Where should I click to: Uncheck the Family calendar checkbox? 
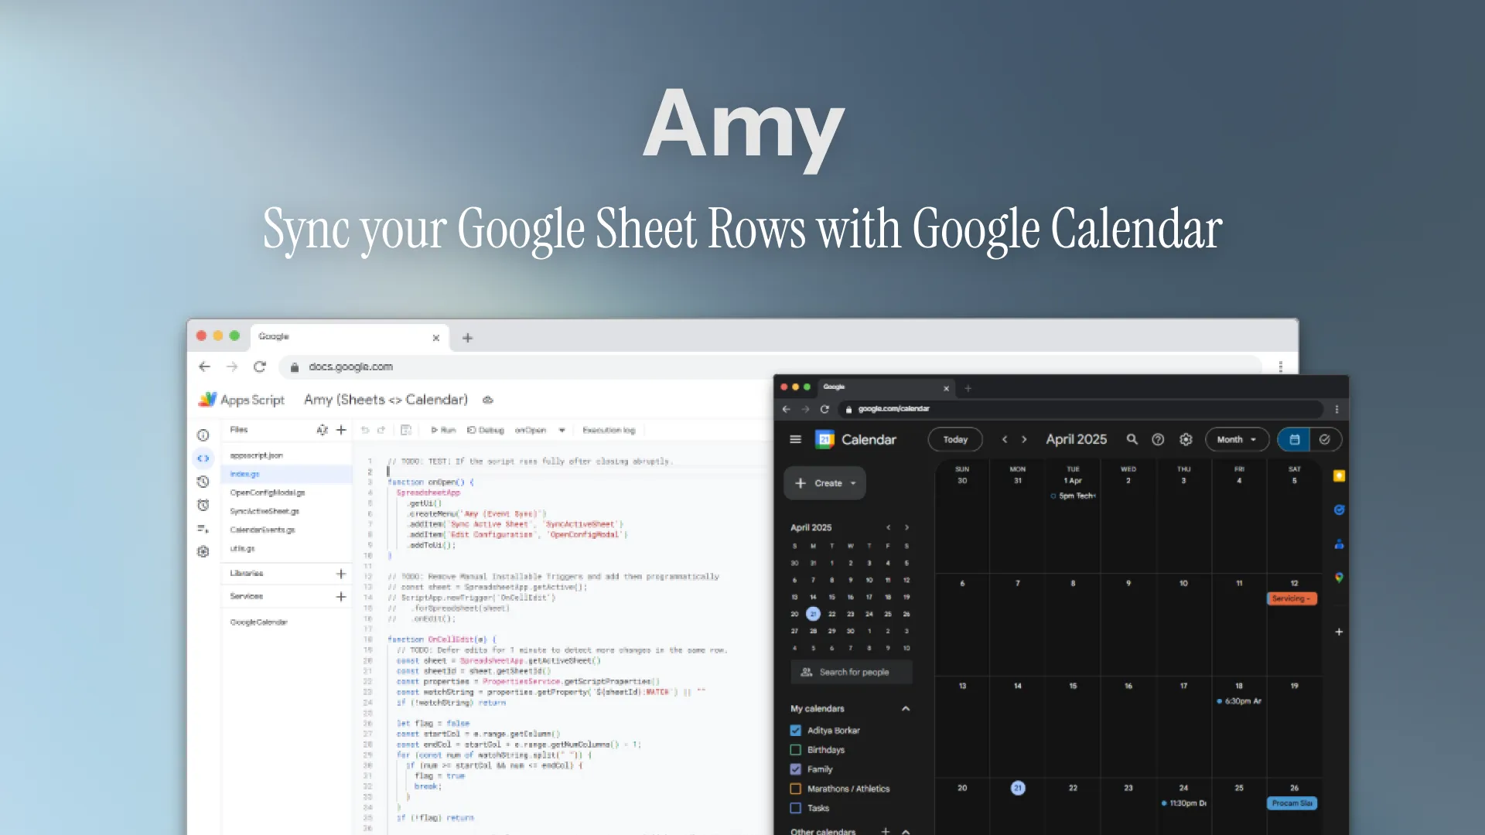795,769
